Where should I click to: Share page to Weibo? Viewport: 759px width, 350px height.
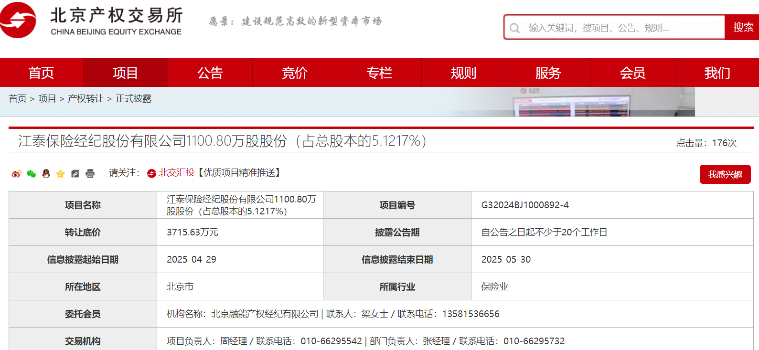[x=16, y=174]
